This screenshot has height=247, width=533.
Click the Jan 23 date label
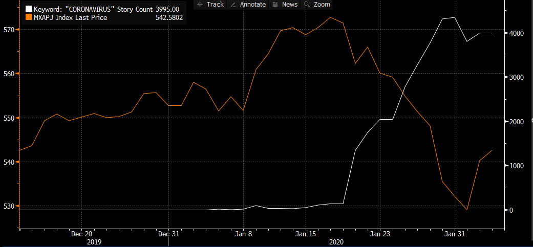click(x=380, y=234)
